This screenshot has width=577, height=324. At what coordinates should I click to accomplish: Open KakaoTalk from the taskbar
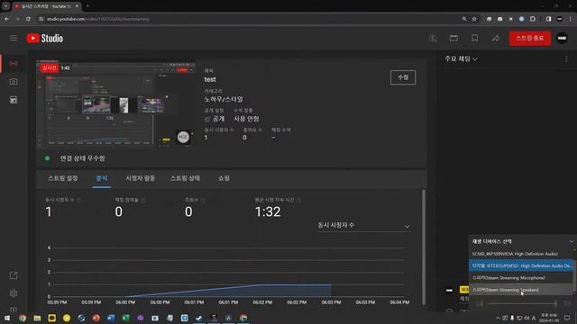[x=52, y=318]
